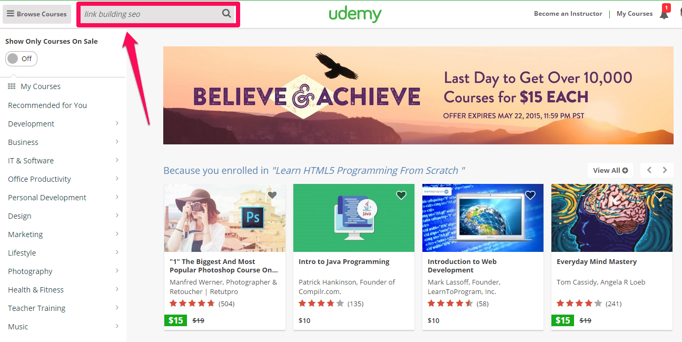Open the Music category

coord(18,327)
